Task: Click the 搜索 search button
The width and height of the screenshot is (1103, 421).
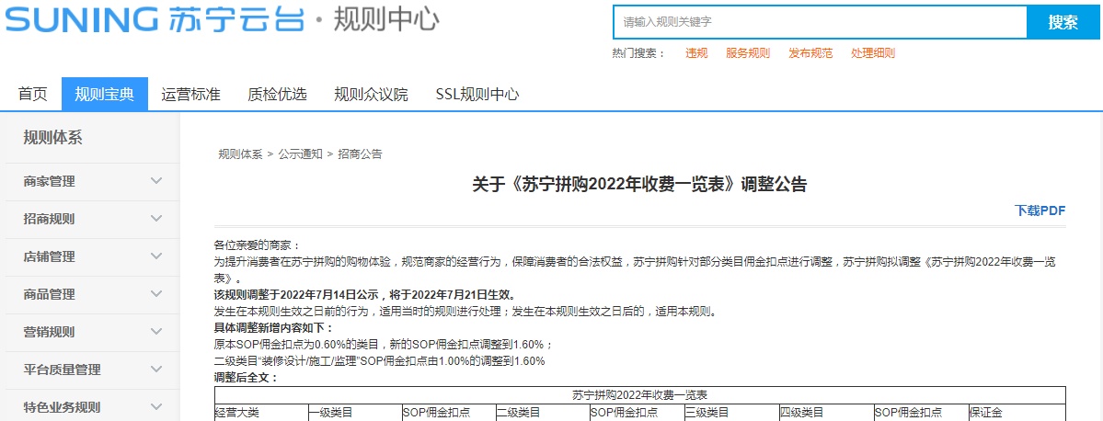Action: (x=1063, y=22)
